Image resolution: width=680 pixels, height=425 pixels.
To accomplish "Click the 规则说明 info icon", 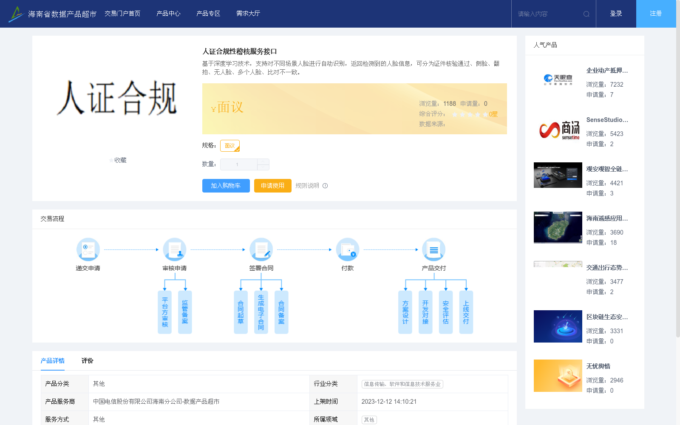I will coord(325,186).
